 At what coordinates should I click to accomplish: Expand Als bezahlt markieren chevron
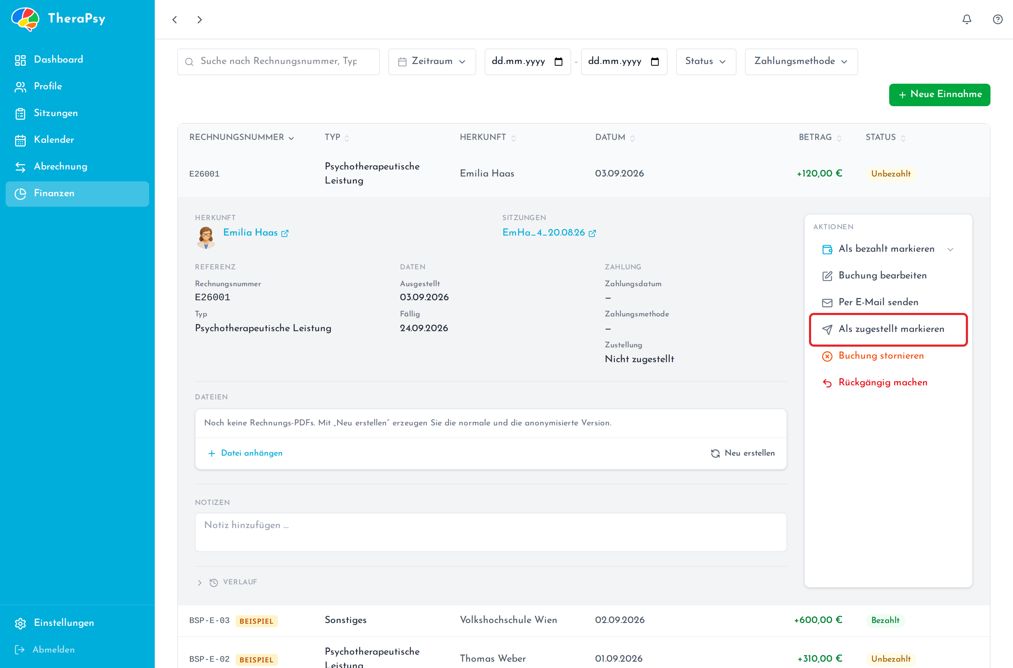(950, 249)
